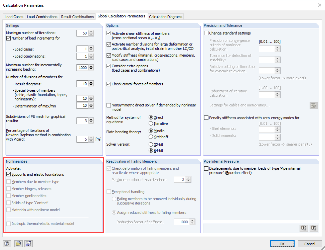Select Mindlin plate bending theory
Image resolution: width=325 pixels, height=250 pixels.
pyautogui.click(x=151, y=131)
